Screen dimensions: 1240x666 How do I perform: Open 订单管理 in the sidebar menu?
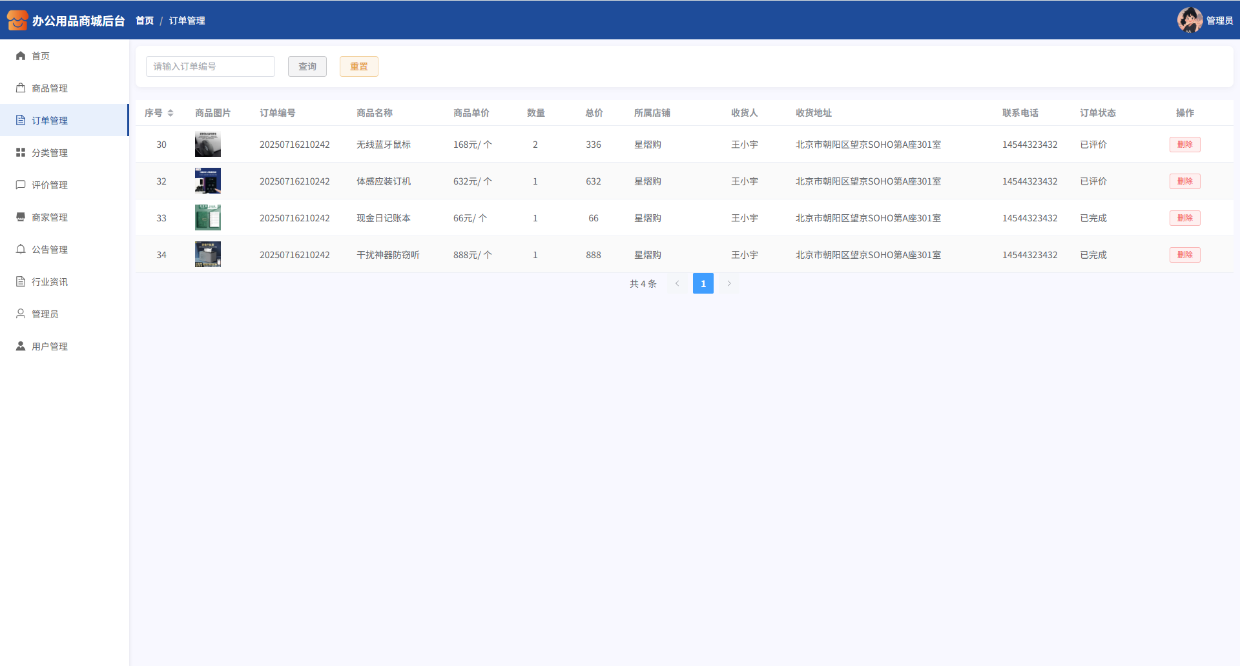pos(50,121)
